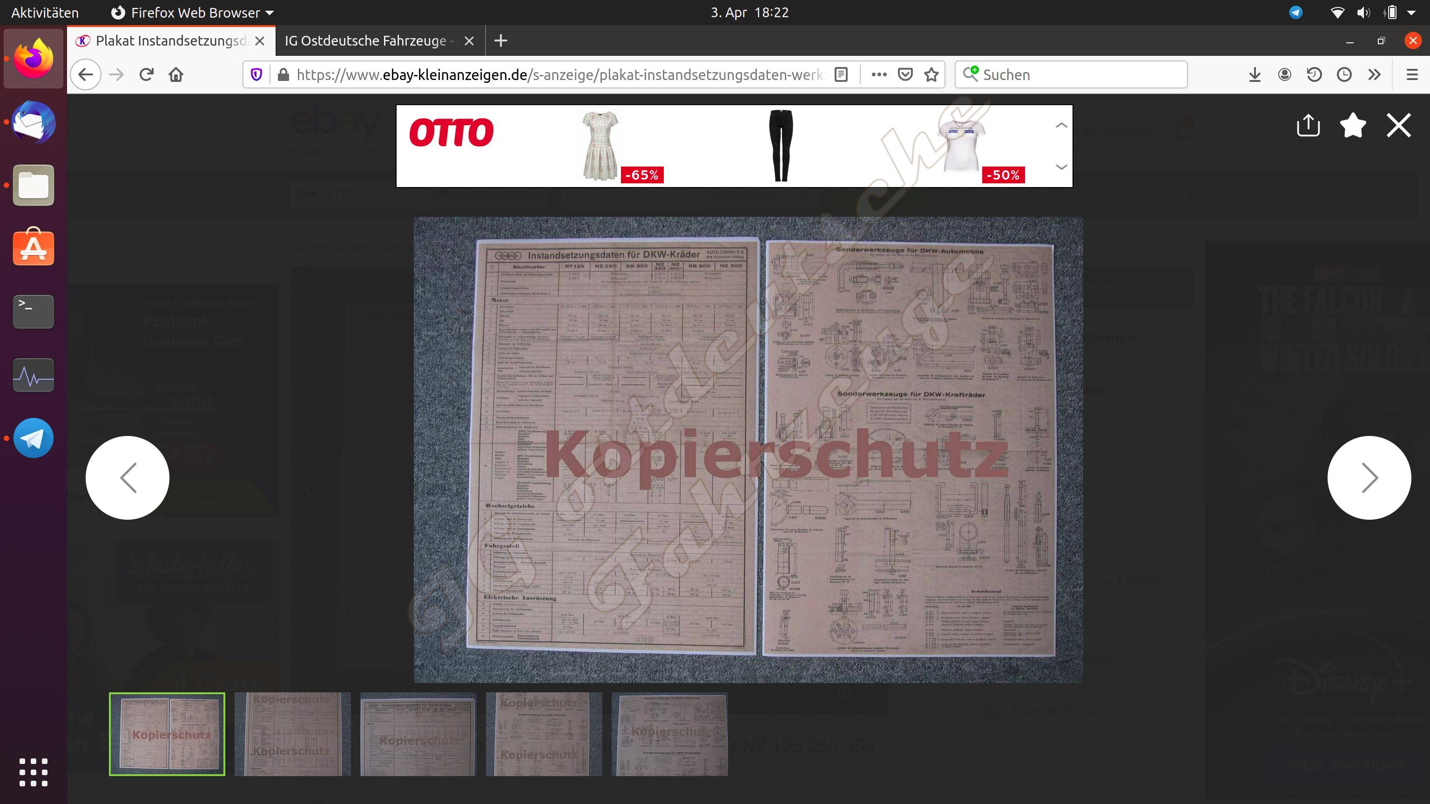Image resolution: width=1430 pixels, height=804 pixels.
Task: Switch to IG Ostdeutsche Fahrzeuge tab
Action: click(x=369, y=40)
